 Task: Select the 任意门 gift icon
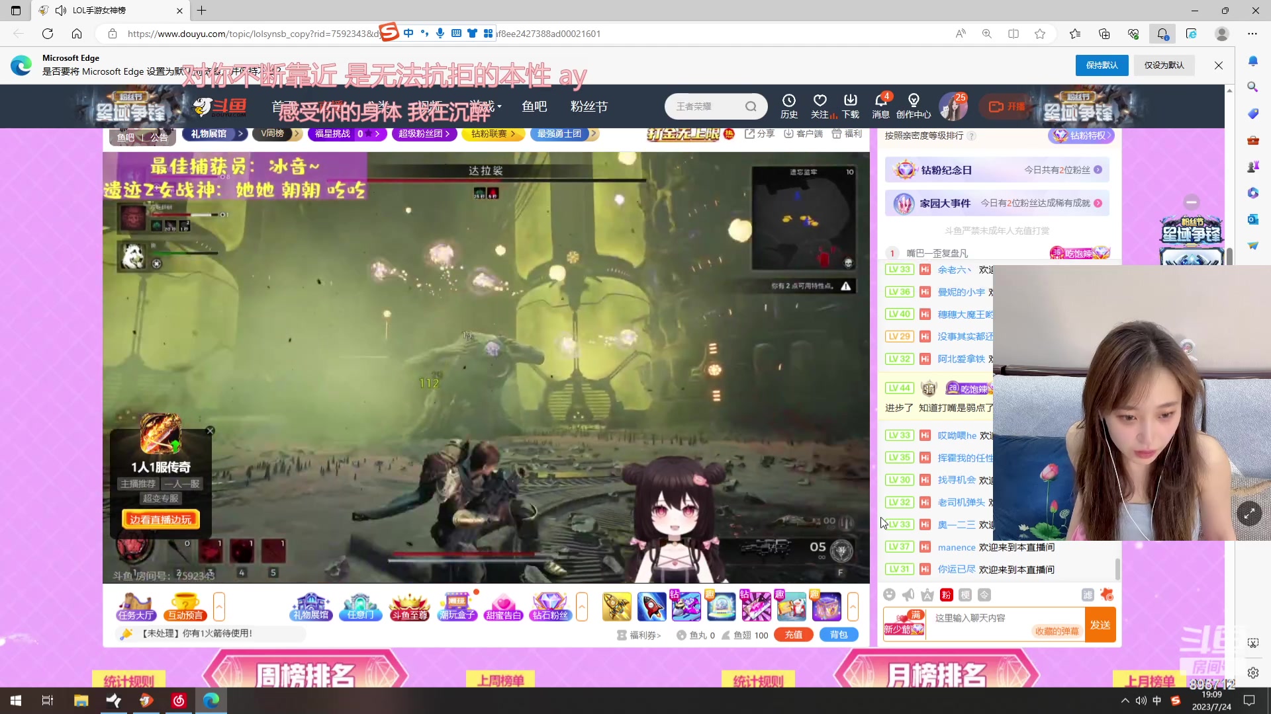360,606
